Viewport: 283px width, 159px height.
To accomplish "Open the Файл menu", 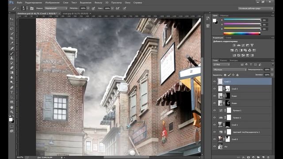I will [19, 3].
